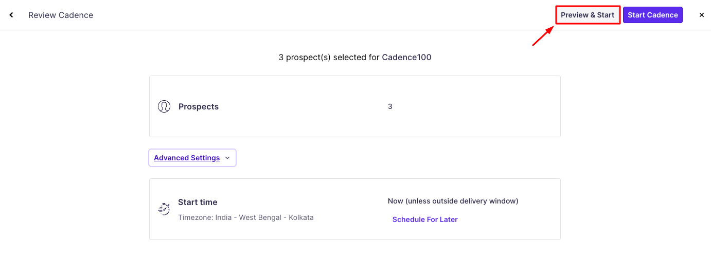711x259 pixels.
Task: Click the Review Cadence page title
Action: coord(61,15)
